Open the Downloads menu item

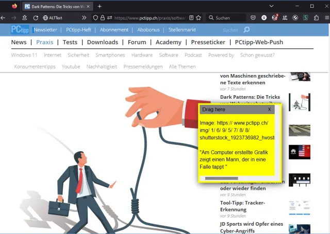pos(103,42)
